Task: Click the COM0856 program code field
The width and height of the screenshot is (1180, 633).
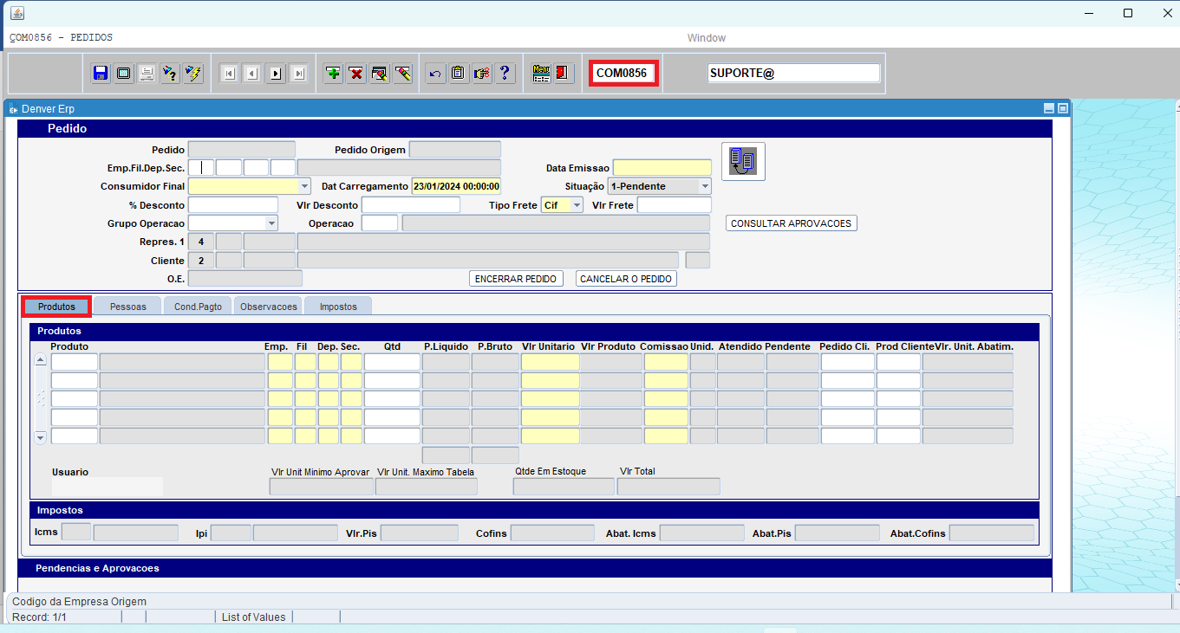Action: 623,74
